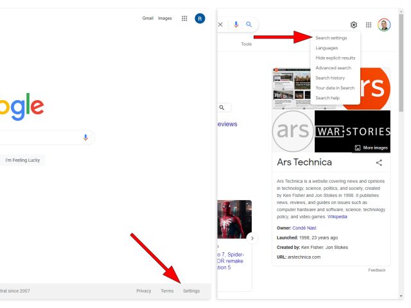Open the settings gear icon
The image size is (411, 308).
354,25
